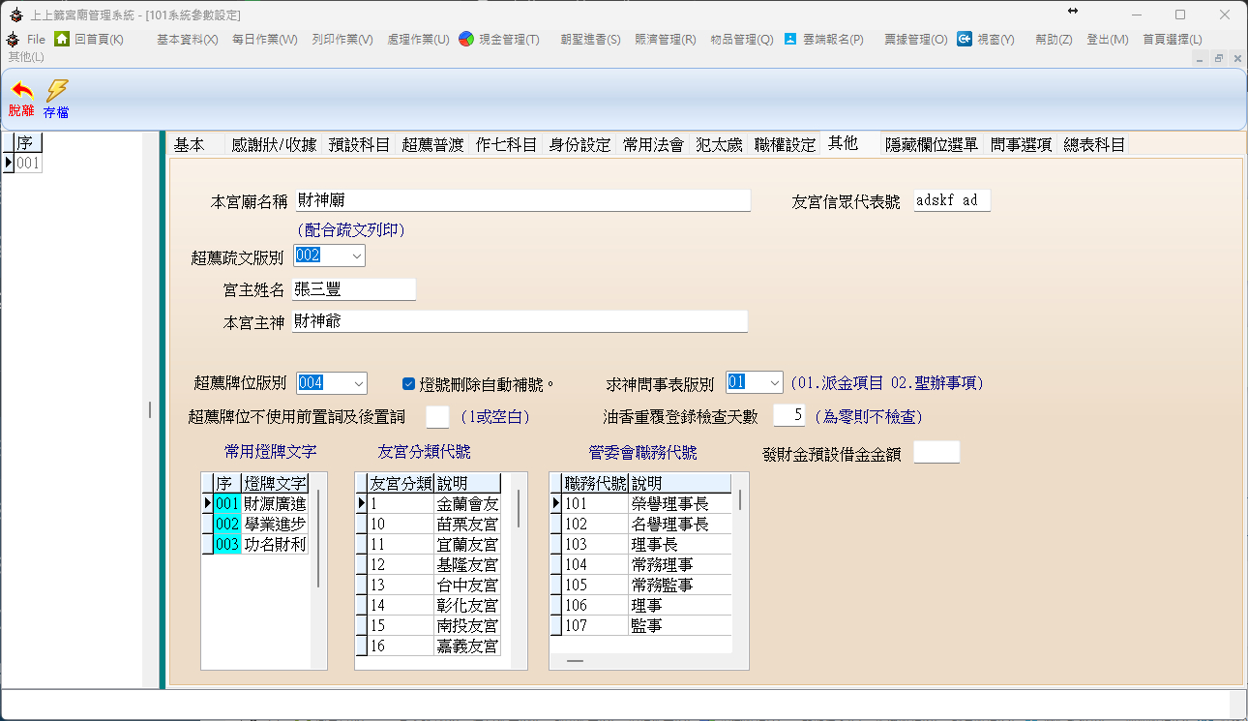
Task: Click the 回首頁 home icon
Action: [x=62, y=39]
